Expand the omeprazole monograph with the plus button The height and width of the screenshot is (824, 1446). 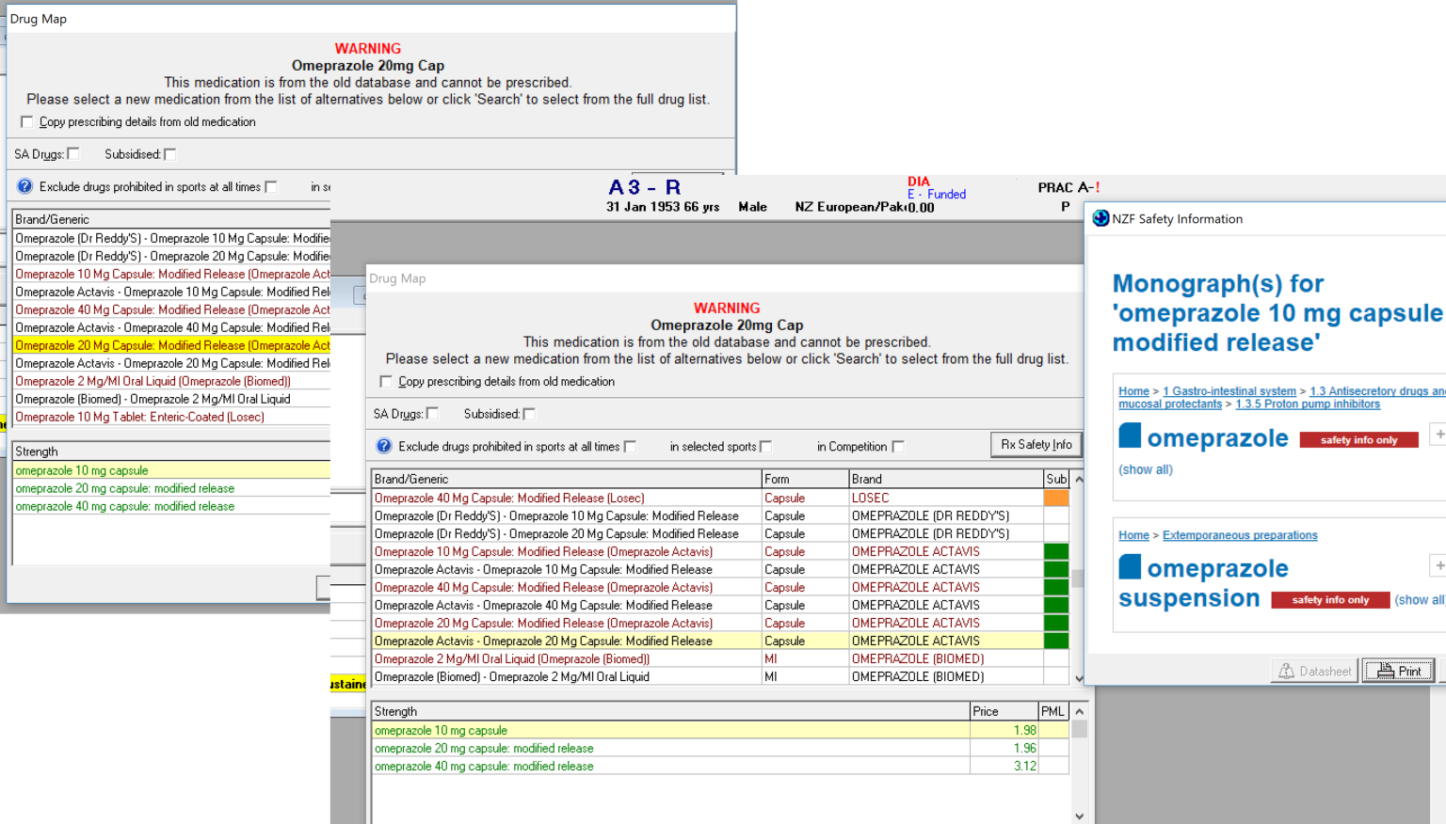[1438, 435]
